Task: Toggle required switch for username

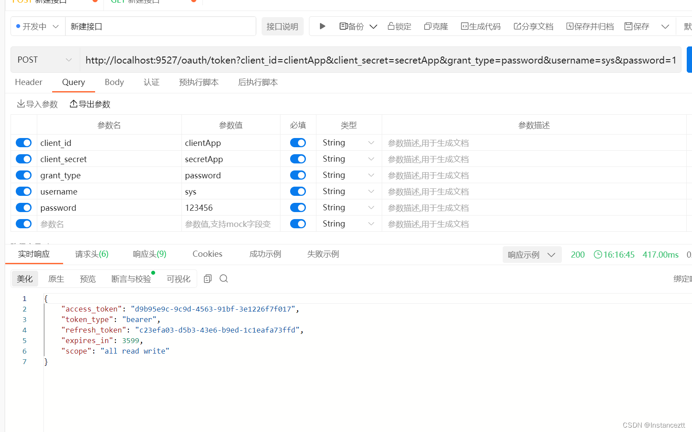Action: pos(298,191)
